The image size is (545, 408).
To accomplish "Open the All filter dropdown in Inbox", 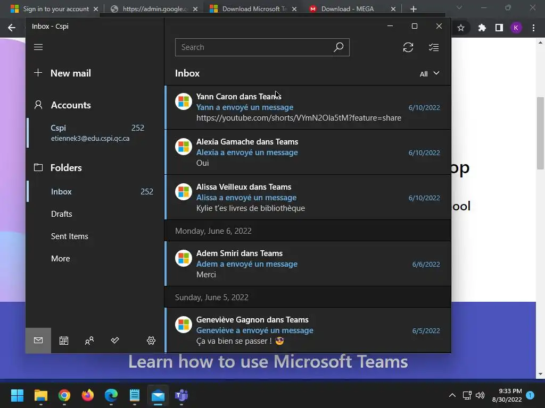I will (430, 73).
